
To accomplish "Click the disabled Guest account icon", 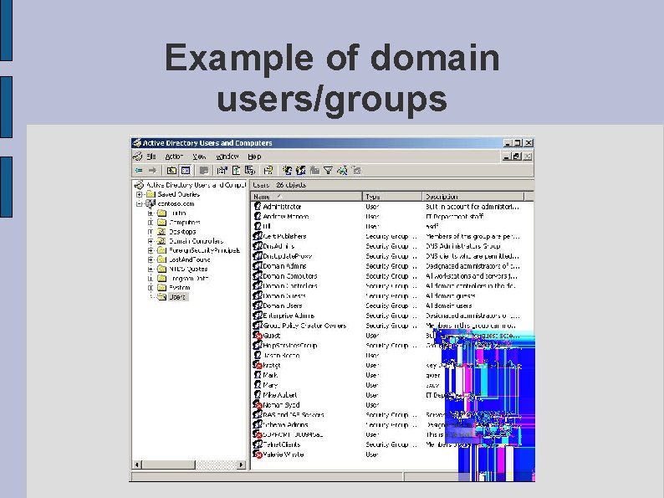I will [x=258, y=336].
